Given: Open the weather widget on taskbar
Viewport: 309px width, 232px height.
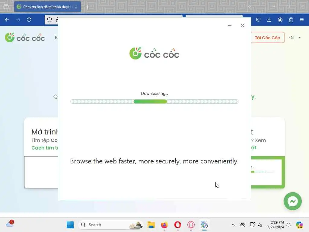Looking at the screenshot, I should 10,224.
